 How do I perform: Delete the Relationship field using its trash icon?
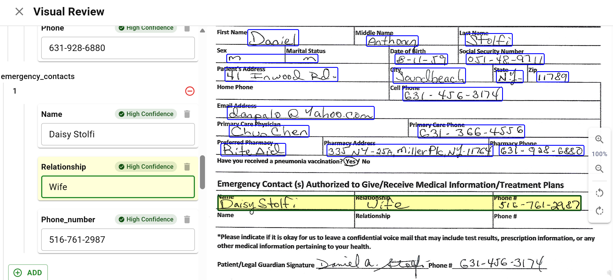(x=187, y=166)
